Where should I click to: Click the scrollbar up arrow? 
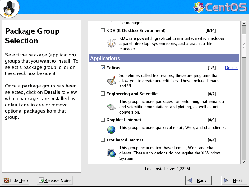pos(244,24)
